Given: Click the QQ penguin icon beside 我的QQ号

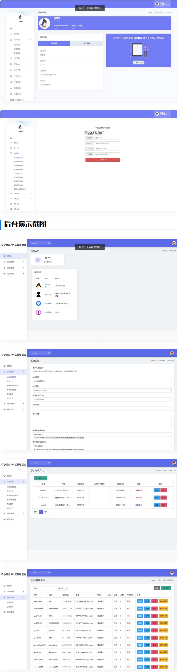Looking at the screenshot, I should pyautogui.click(x=38, y=286).
